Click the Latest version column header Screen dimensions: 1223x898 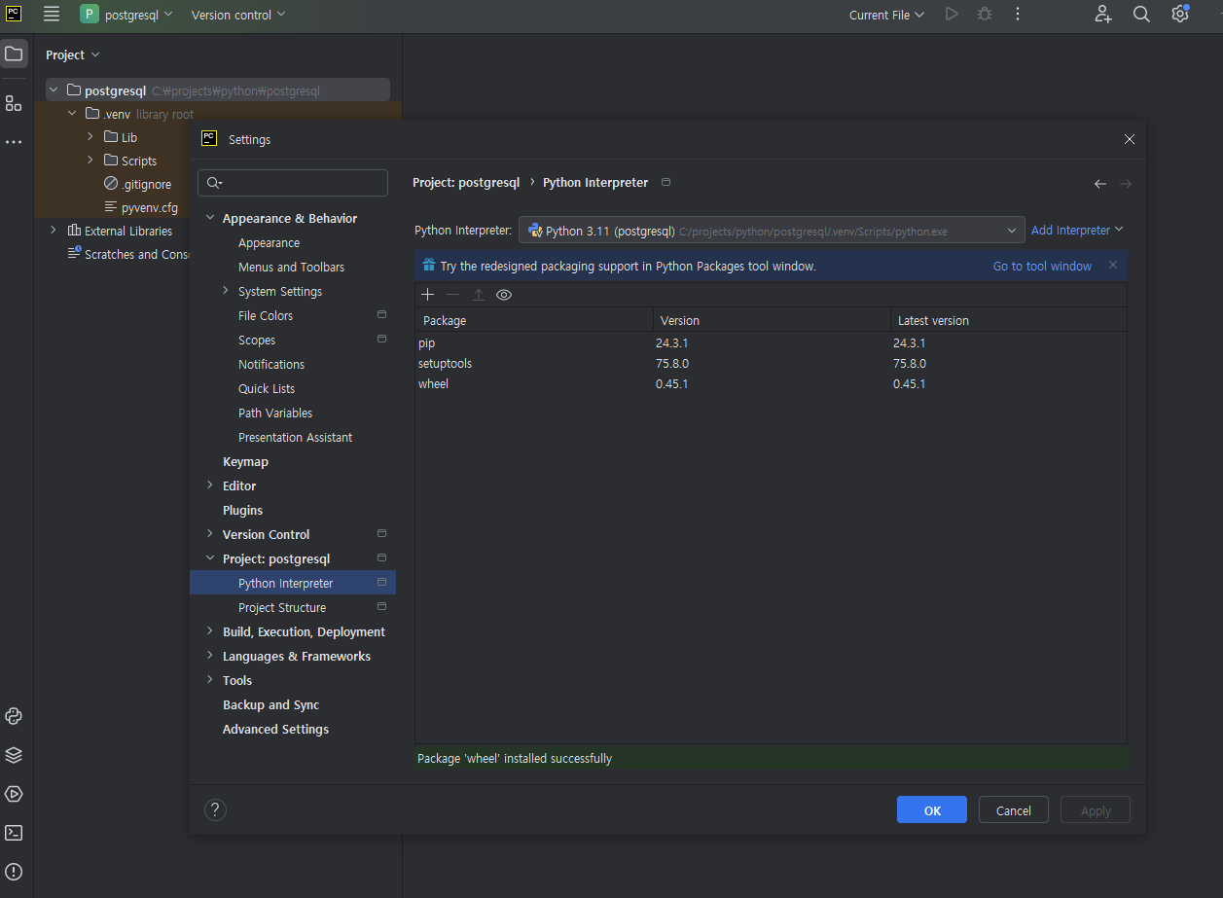click(x=1008, y=320)
